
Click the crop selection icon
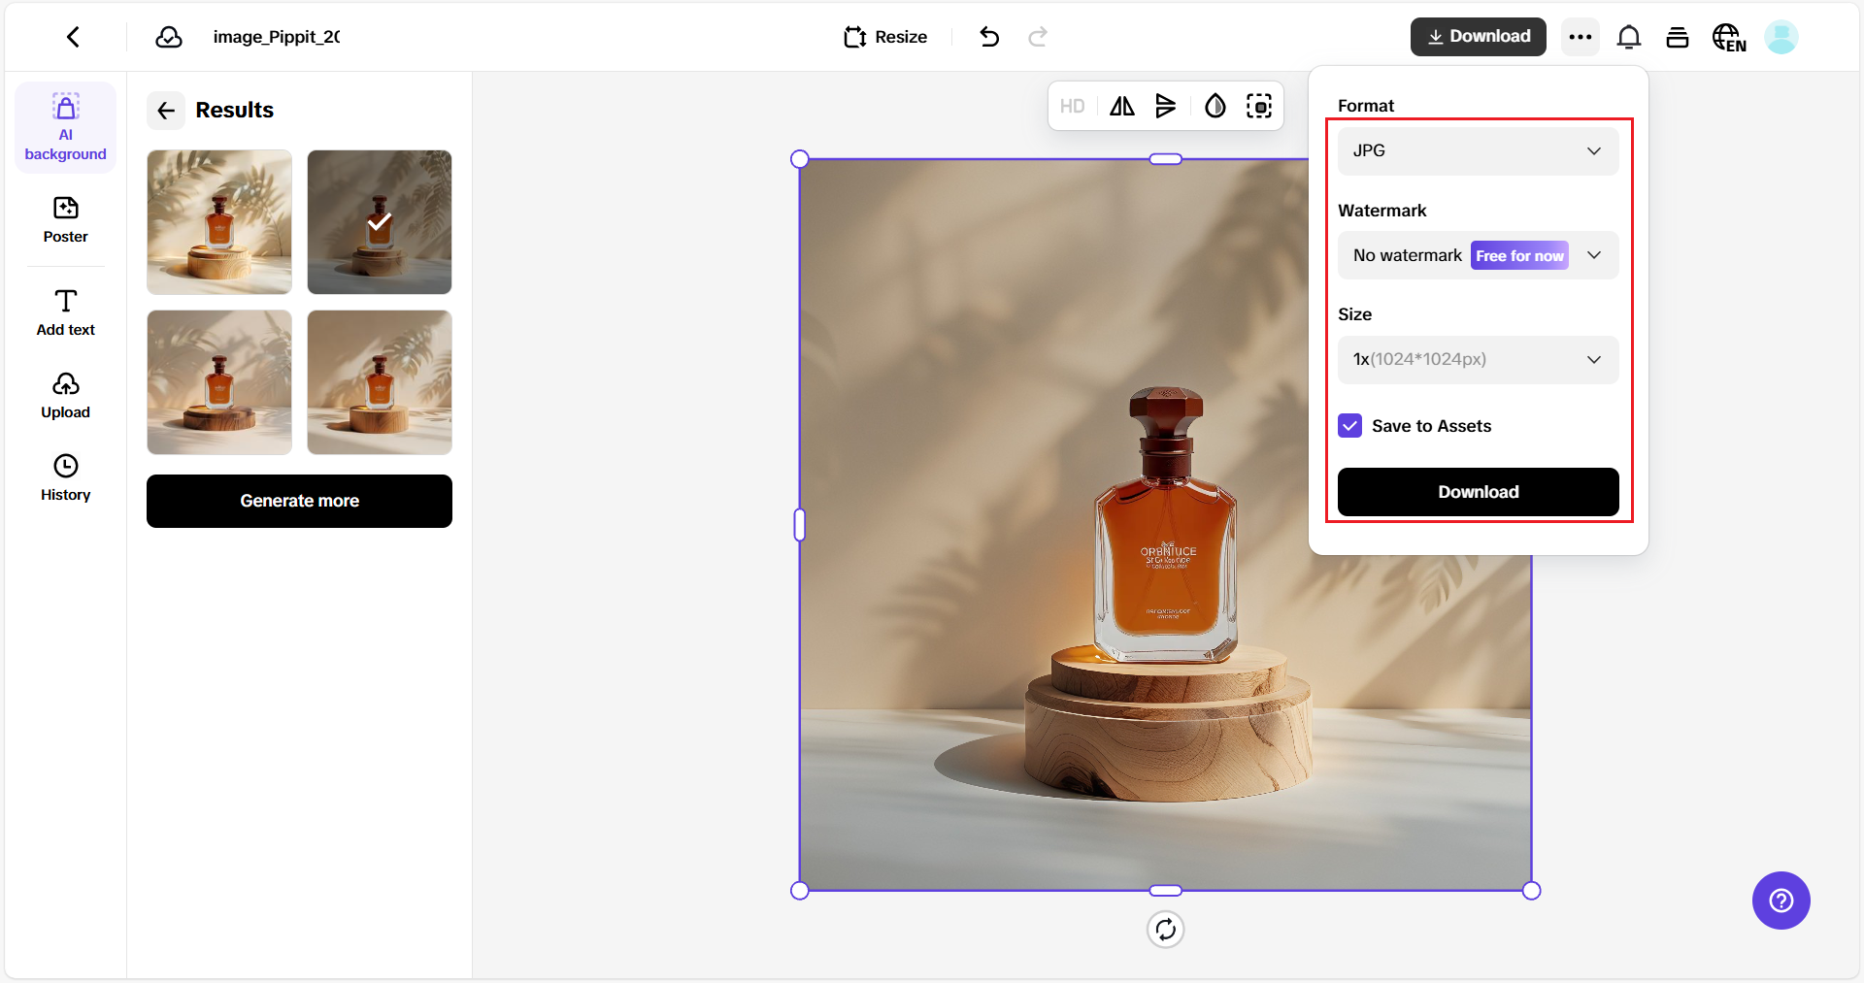click(x=1259, y=106)
